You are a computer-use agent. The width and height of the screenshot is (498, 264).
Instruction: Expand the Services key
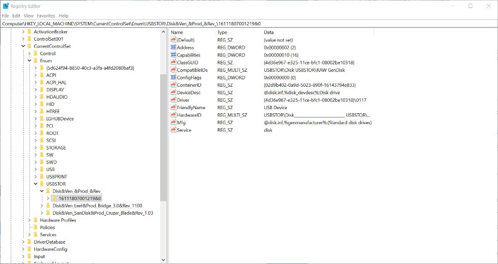pyautogui.click(x=29, y=235)
